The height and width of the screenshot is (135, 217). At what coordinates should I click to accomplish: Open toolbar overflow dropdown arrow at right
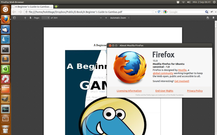pyautogui.click(x=216, y=12)
